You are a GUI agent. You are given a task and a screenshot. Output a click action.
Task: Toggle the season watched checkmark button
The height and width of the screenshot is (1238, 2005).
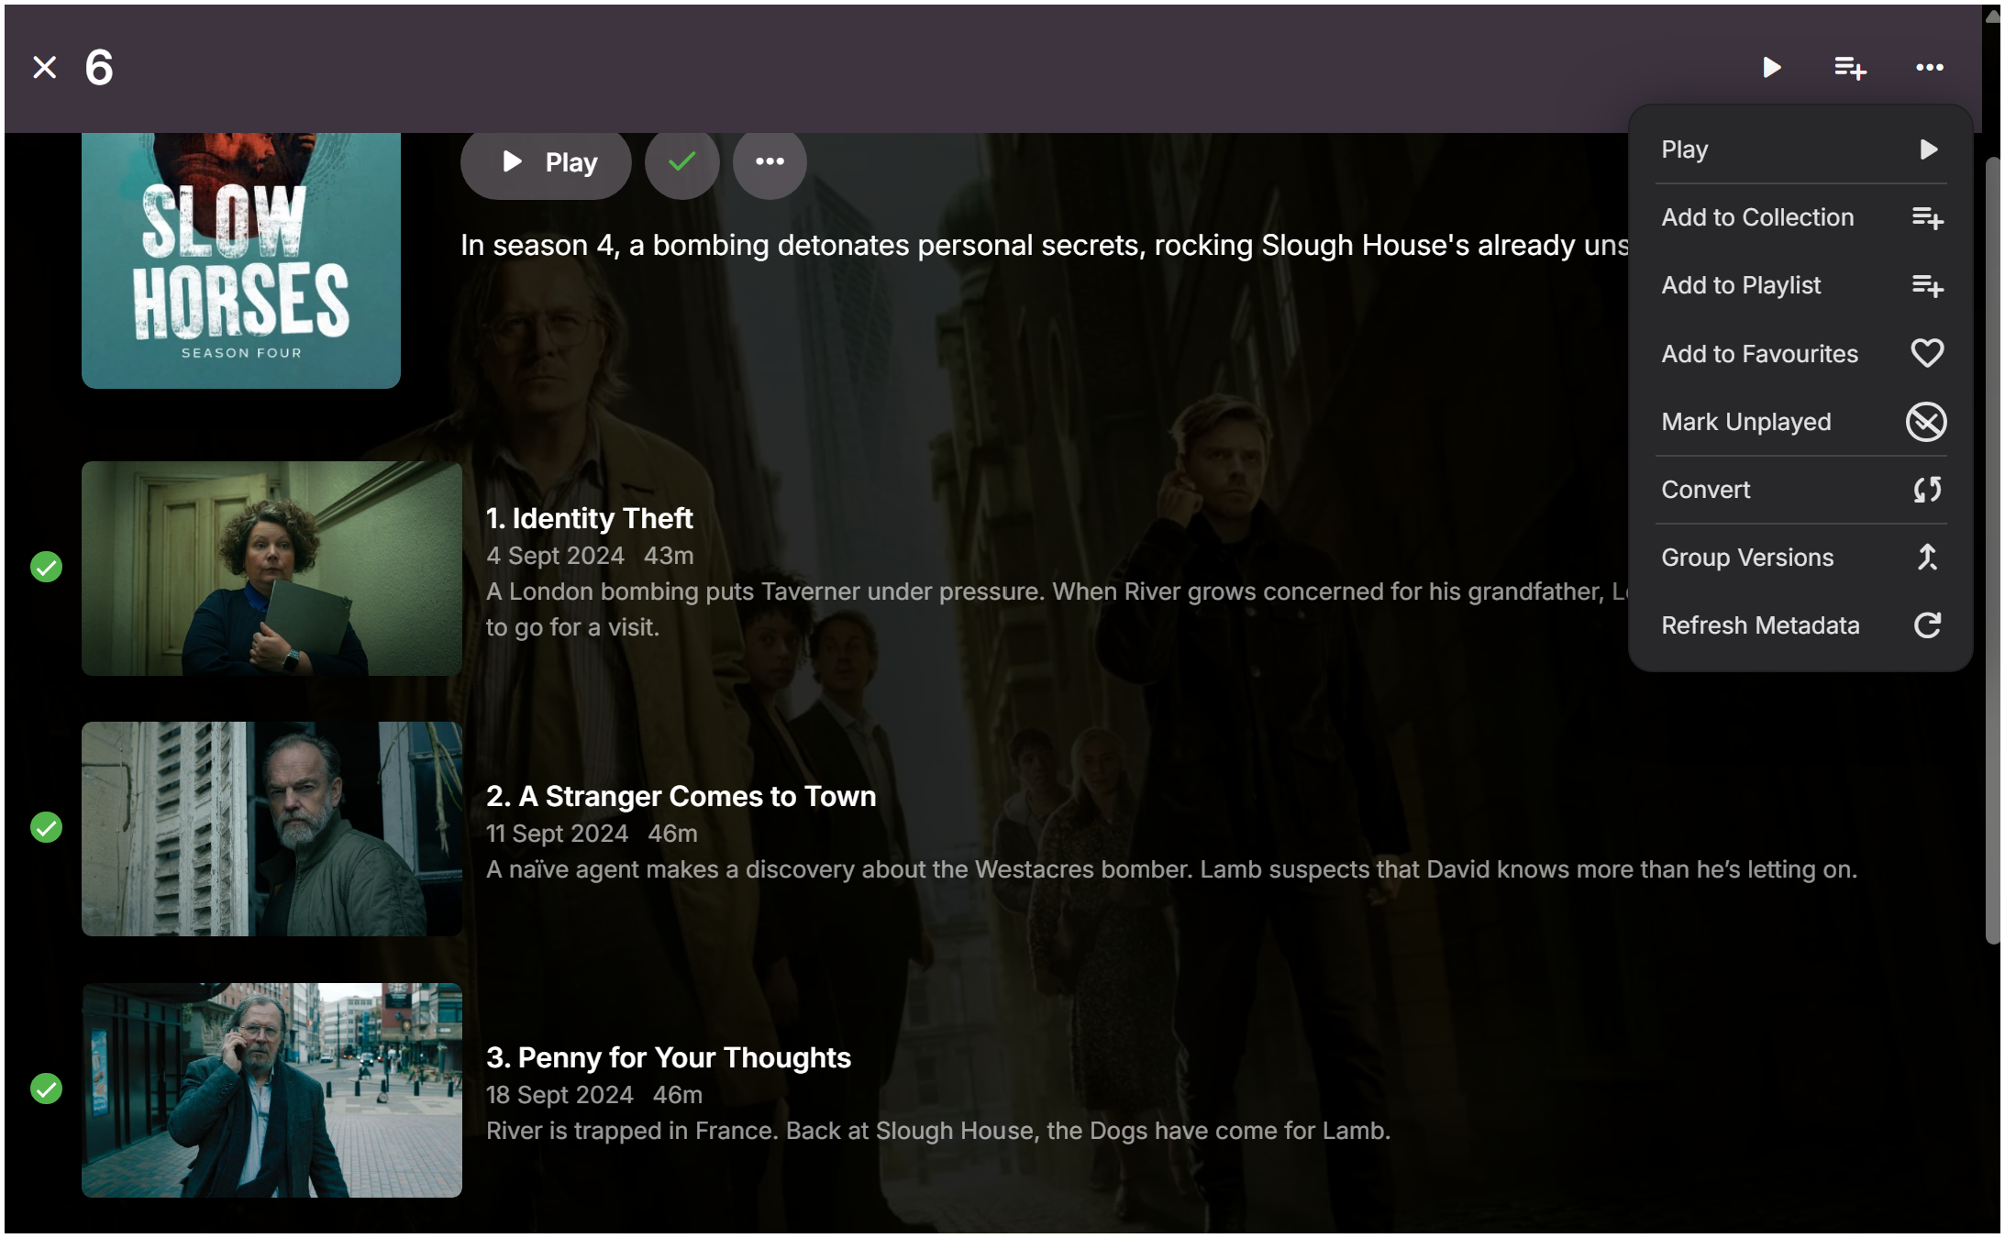681,162
